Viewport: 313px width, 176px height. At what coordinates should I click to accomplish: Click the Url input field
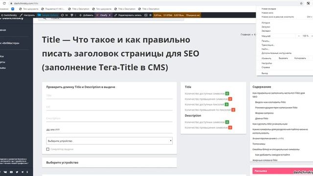(109, 107)
